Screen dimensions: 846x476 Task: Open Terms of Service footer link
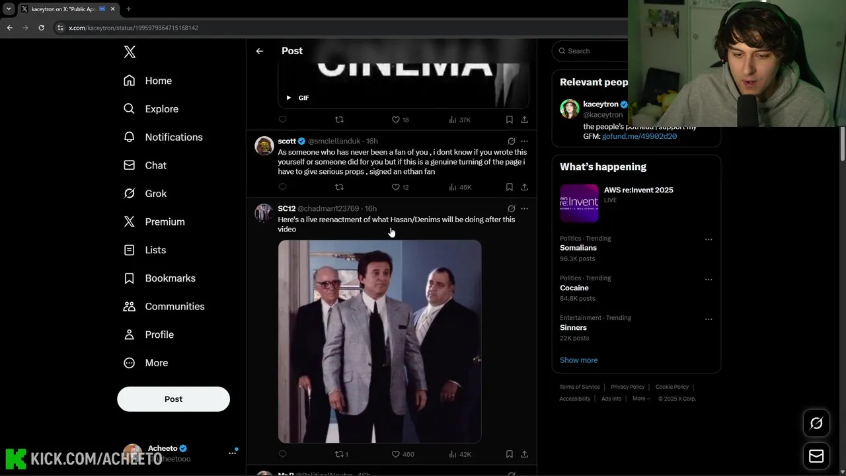(580, 387)
